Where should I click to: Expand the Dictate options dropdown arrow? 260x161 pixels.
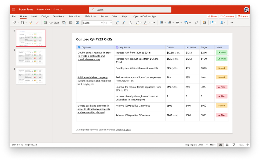pyautogui.click(x=225, y=23)
